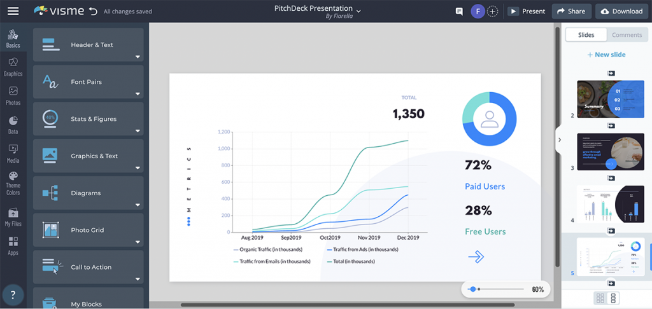Switch to grid view of slides
This screenshot has height=309, width=652.
(600, 298)
